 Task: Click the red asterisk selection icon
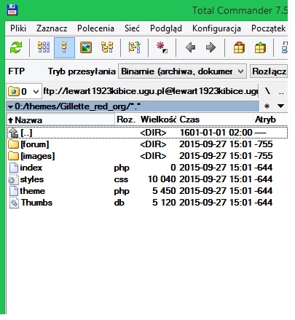[x=162, y=47]
